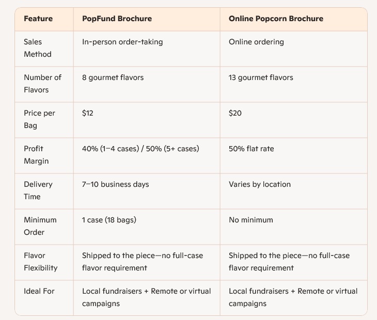This screenshot has height=320, width=377.
Task: Click the Ideal For row label
Action: 39,291
